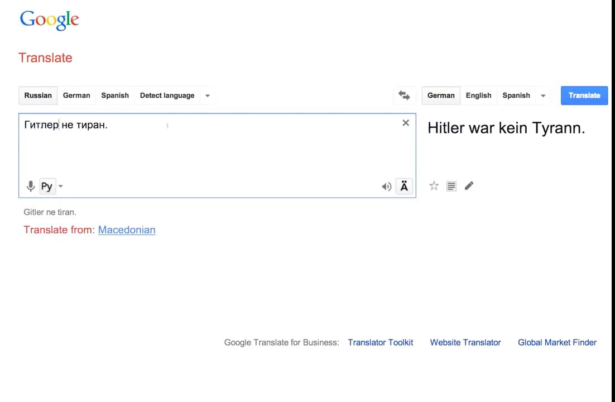The image size is (615, 402).
Task: Select German as source language
Action: point(76,95)
